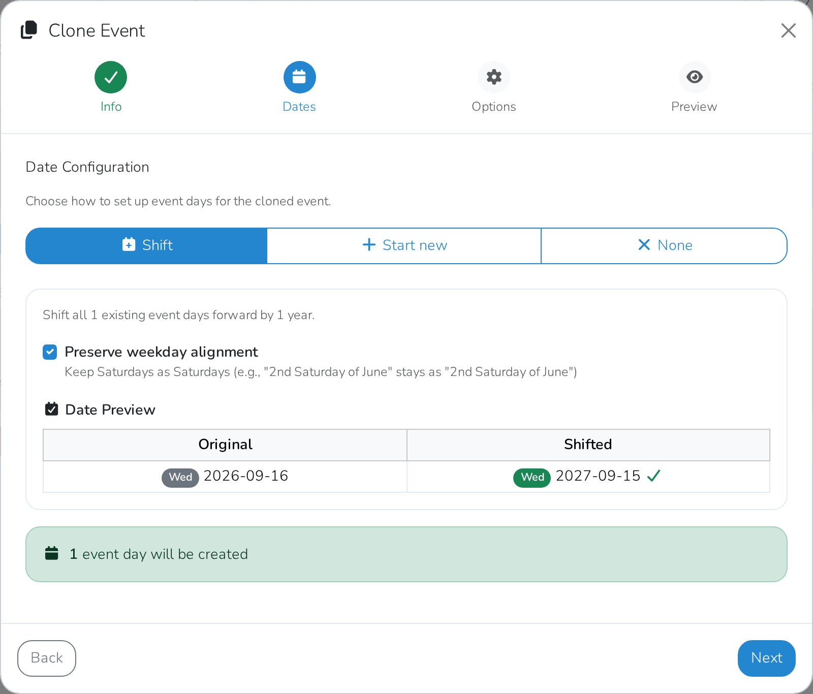813x694 pixels.
Task: Click the Preserve weekday alignment label text
Action: click(x=161, y=352)
